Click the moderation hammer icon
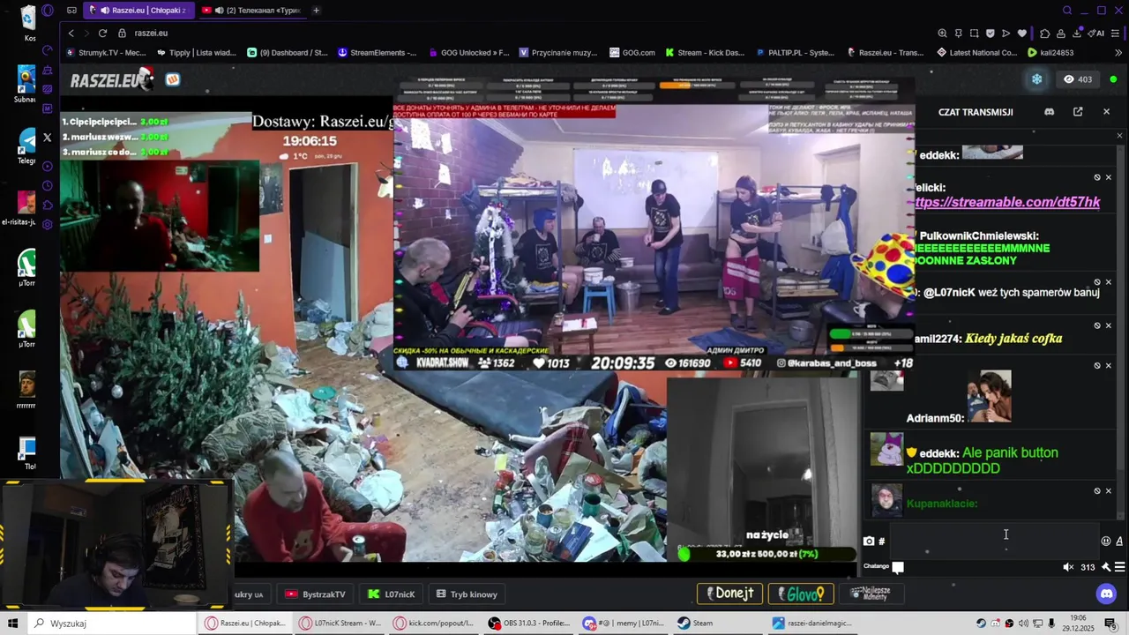Screen dimensions: 1129x635 point(1106,567)
